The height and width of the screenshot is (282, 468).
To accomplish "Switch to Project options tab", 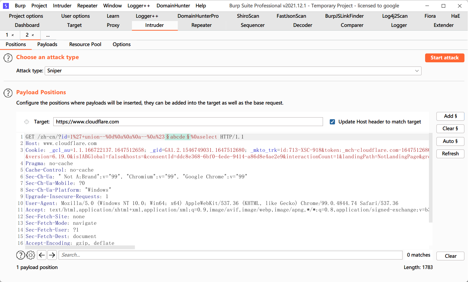I will 26,16.
